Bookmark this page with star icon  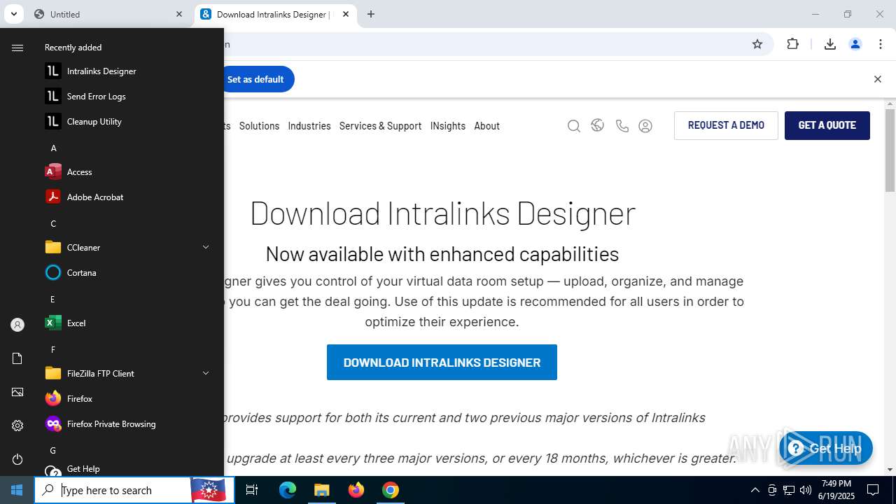tap(757, 44)
